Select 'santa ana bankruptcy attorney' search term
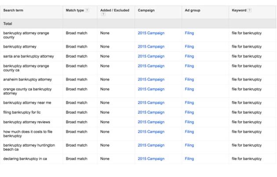Image resolution: width=277 pixels, height=177 pixels. (29, 56)
